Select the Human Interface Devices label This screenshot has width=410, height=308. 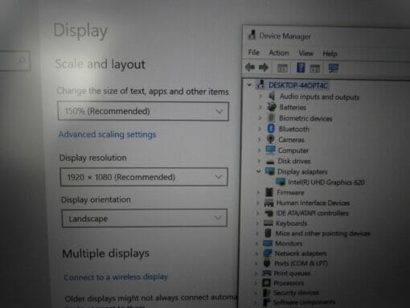[x=313, y=203]
